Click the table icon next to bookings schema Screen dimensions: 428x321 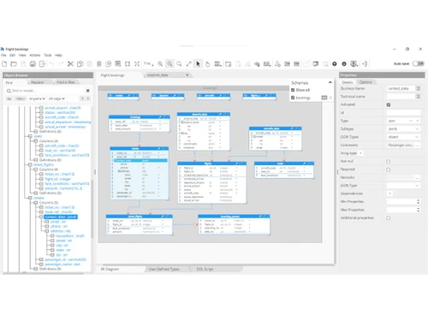pyautogui.click(x=324, y=98)
